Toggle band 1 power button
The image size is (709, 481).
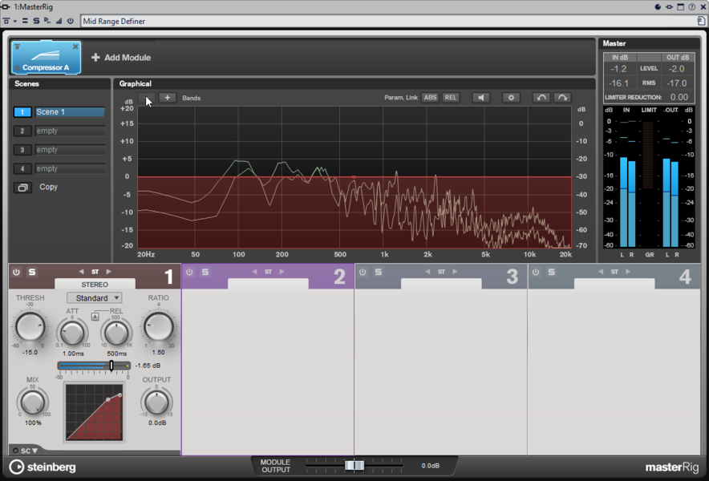16,272
